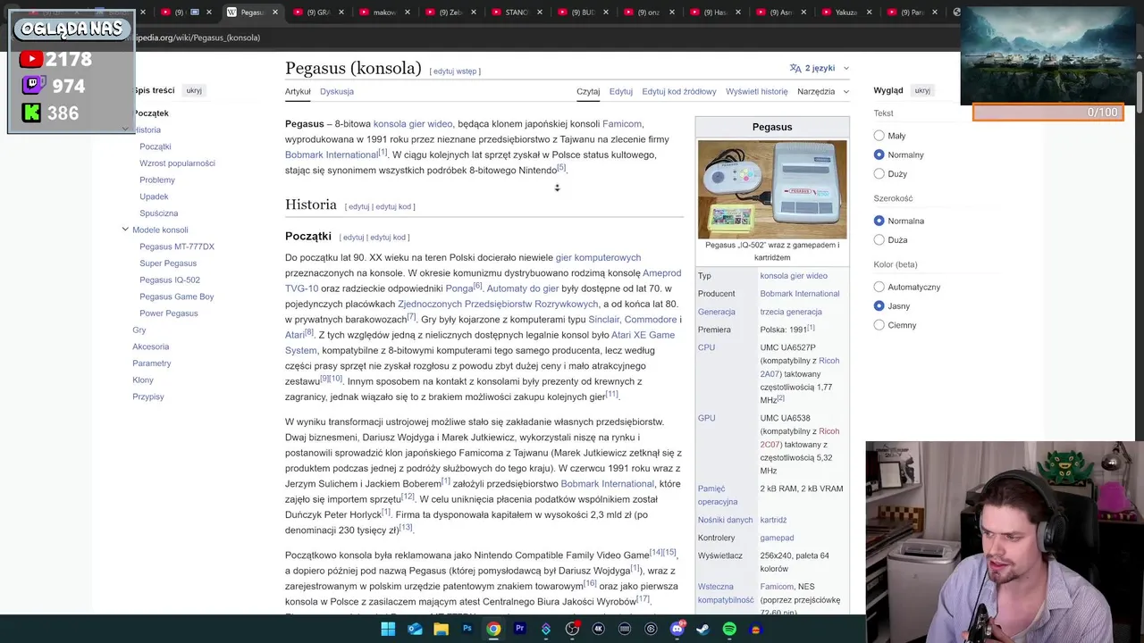Open the Ricoh 2A07 link in infobox
The height and width of the screenshot is (643, 1144).
tap(800, 368)
